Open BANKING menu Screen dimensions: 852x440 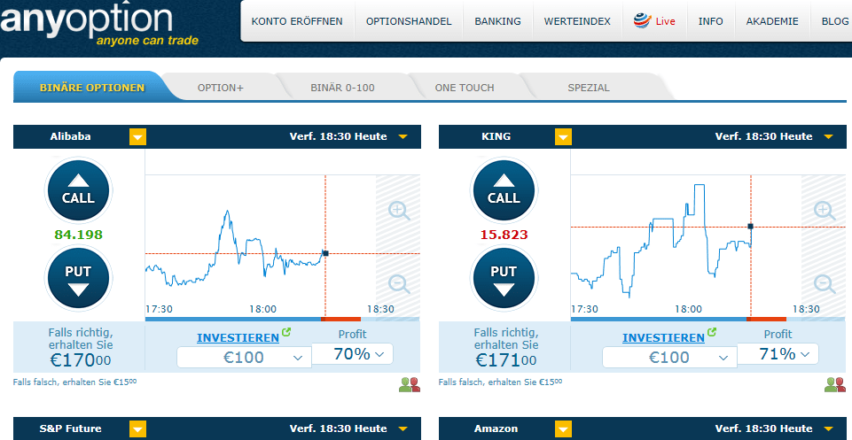(497, 21)
